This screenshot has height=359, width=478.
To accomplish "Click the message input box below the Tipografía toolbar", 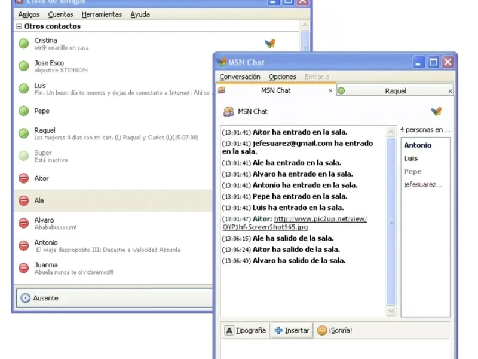I will pyautogui.click(x=335, y=349).
